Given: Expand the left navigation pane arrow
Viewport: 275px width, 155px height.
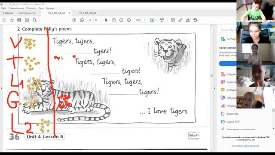Looking at the screenshot, I should [1, 88].
